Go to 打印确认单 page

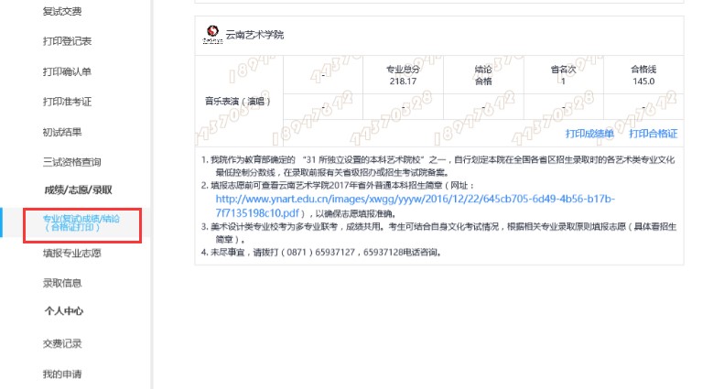(x=67, y=71)
